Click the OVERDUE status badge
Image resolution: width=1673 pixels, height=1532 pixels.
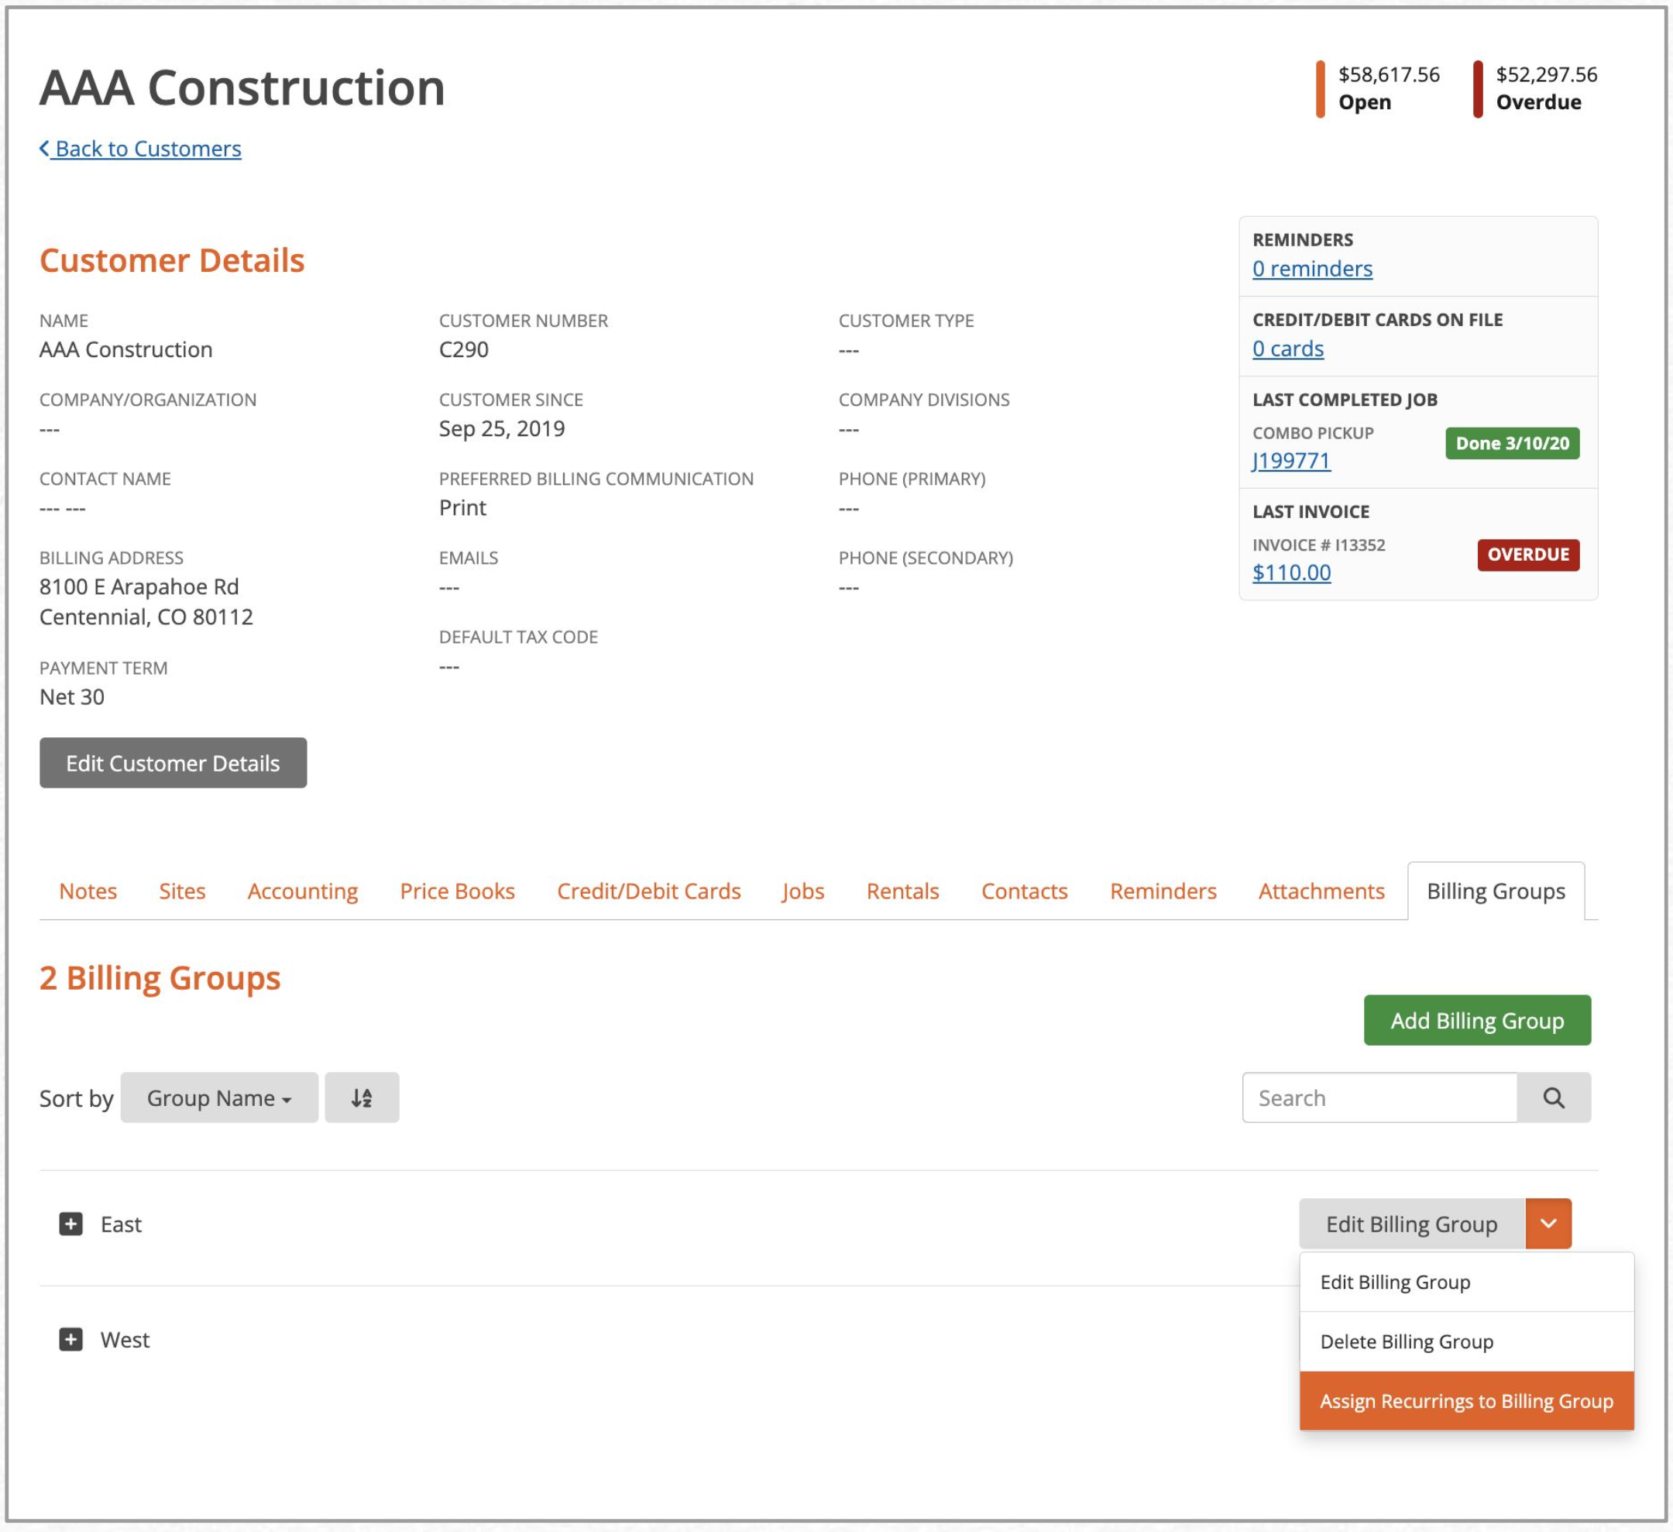(1527, 555)
